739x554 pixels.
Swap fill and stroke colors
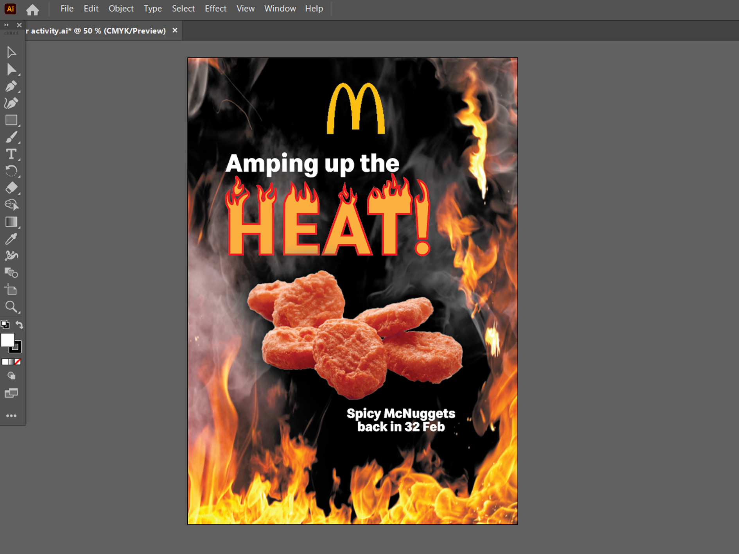pyautogui.click(x=19, y=325)
